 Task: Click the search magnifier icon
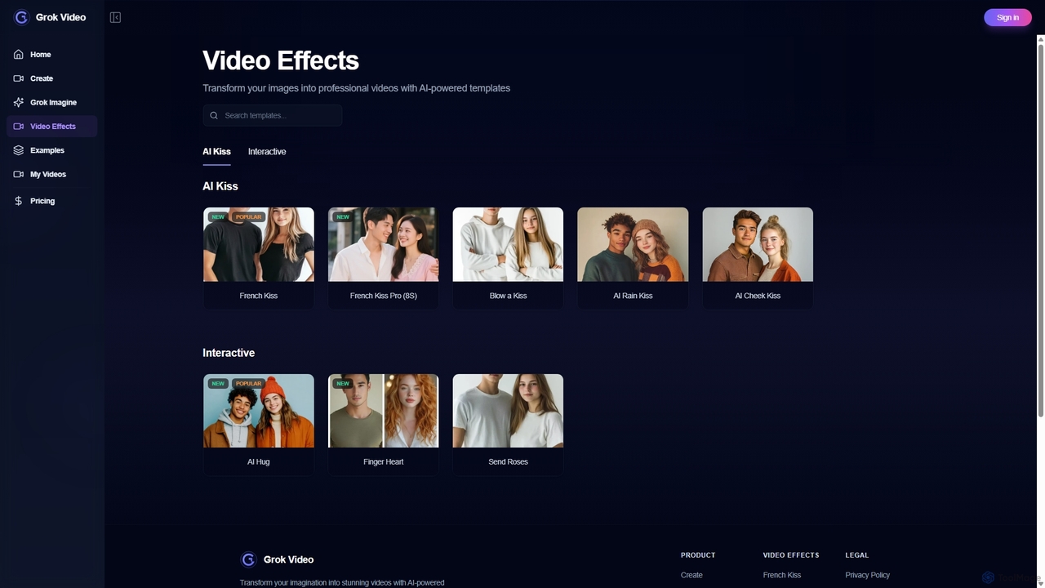214,116
